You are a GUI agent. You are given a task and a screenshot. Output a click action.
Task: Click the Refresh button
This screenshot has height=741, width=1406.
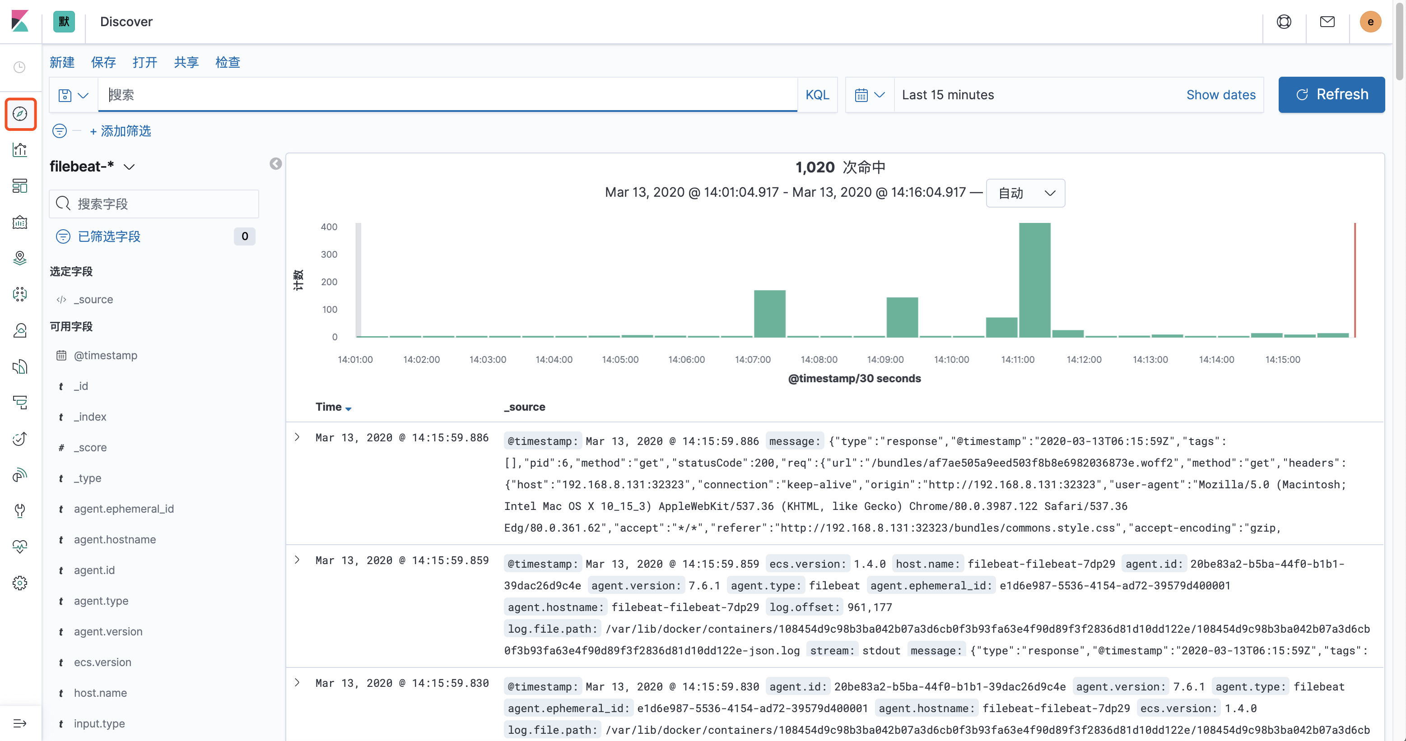click(1331, 94)
